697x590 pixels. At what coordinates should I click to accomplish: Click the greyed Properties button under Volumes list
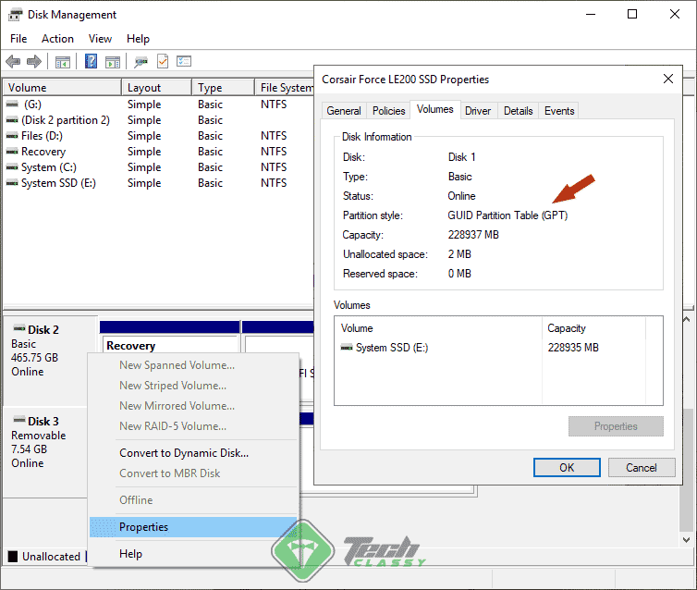click(616, 426)
